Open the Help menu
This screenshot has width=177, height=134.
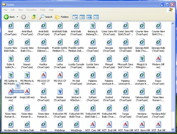click(51, 10)
